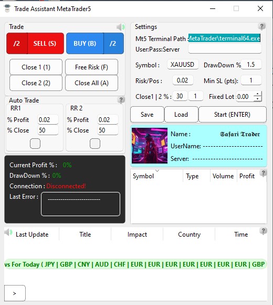Viewport: 273px width, 305px height.
Task: Click the Trade Assistant robot app icon
Action: coord(7,8)
